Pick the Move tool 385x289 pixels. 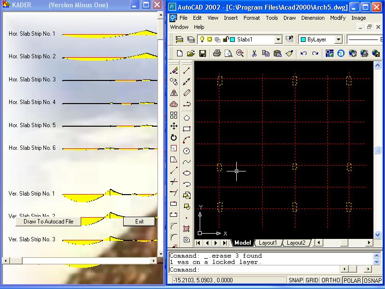pos(174,126)
